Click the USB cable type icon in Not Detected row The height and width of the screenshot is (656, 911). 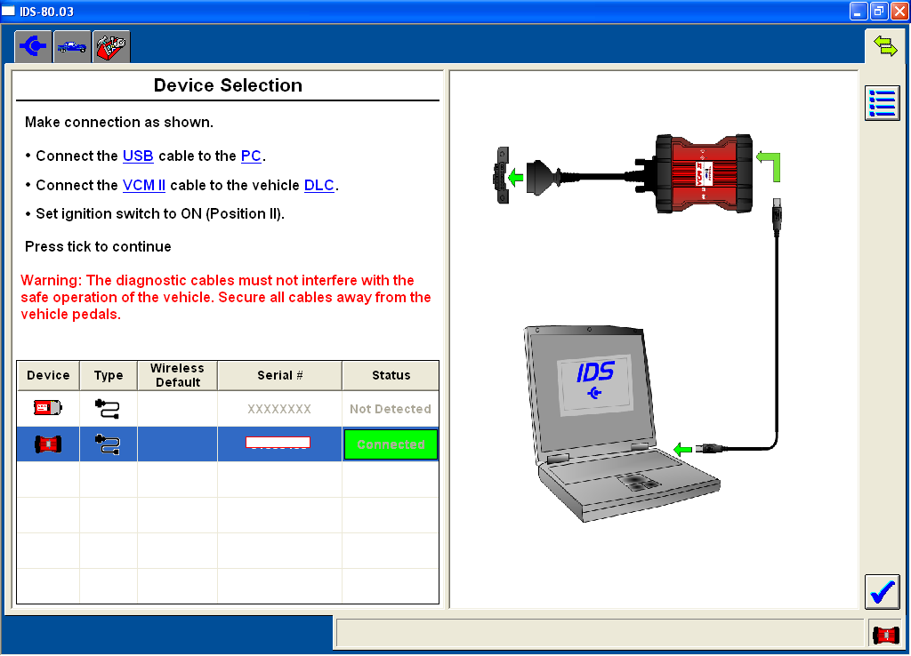coord(108,409)
